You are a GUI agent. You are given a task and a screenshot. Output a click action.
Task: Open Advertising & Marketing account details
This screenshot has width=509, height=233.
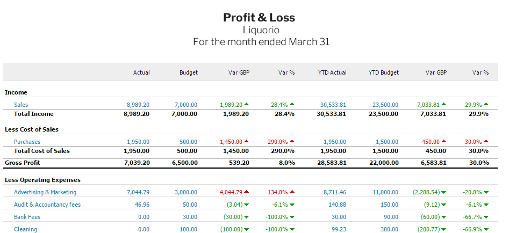[45, 192]
